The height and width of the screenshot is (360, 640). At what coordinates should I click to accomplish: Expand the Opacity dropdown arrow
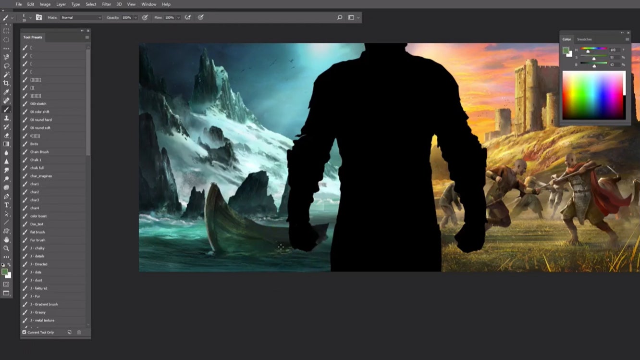(x=135, y=17)
